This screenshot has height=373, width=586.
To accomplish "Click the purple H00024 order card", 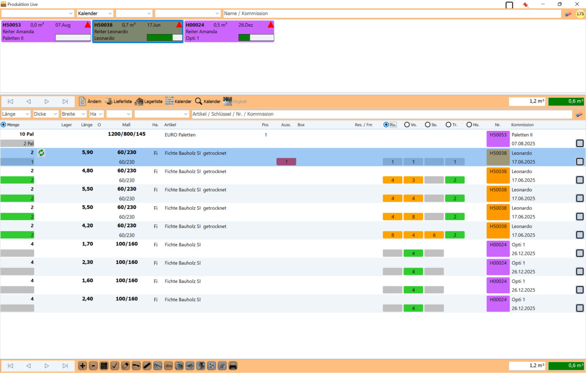I will pos(229,31).
